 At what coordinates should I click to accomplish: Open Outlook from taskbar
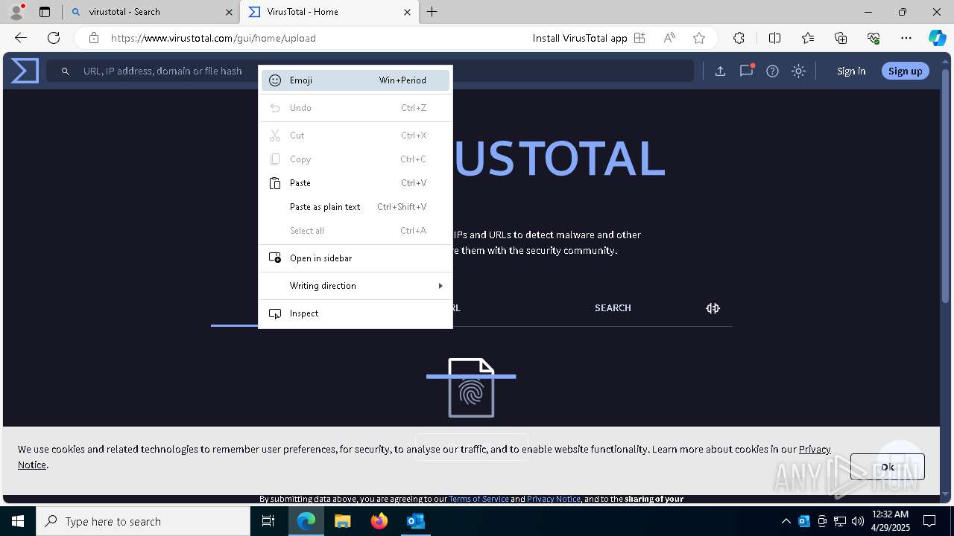[415, 521]
